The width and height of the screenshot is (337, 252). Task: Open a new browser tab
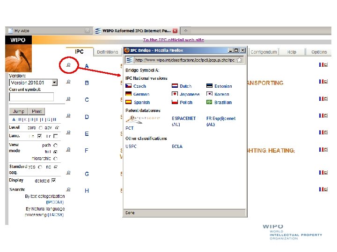click(186, 31)
